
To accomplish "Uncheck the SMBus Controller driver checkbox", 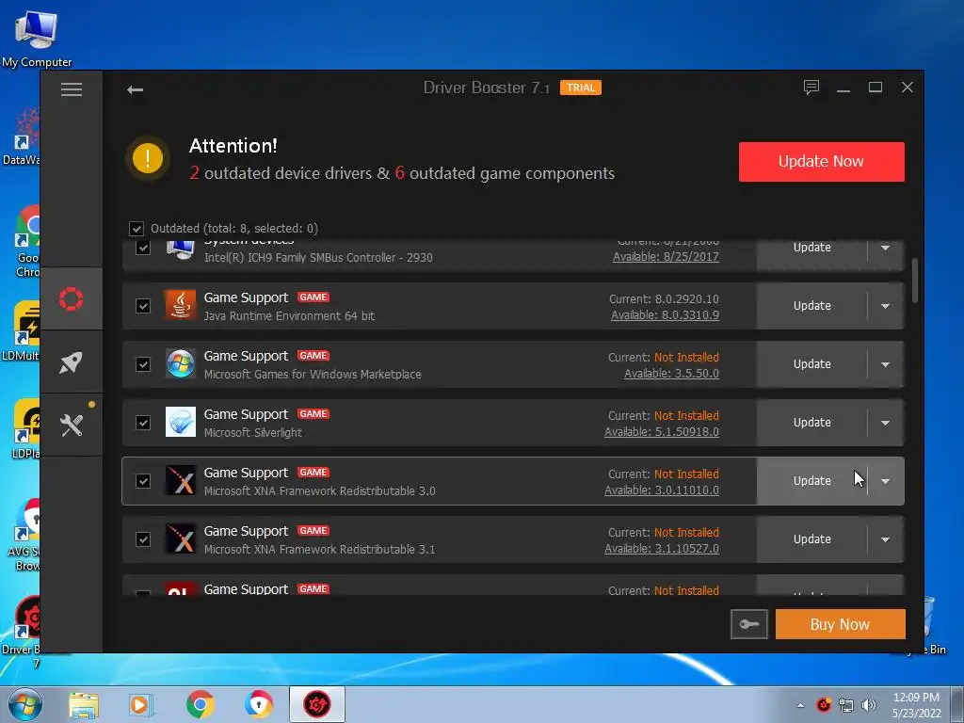I will [x=143, y=248].
